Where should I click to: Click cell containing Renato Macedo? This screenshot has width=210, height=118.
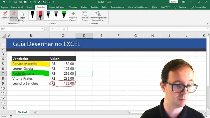[x=31, y=64]
